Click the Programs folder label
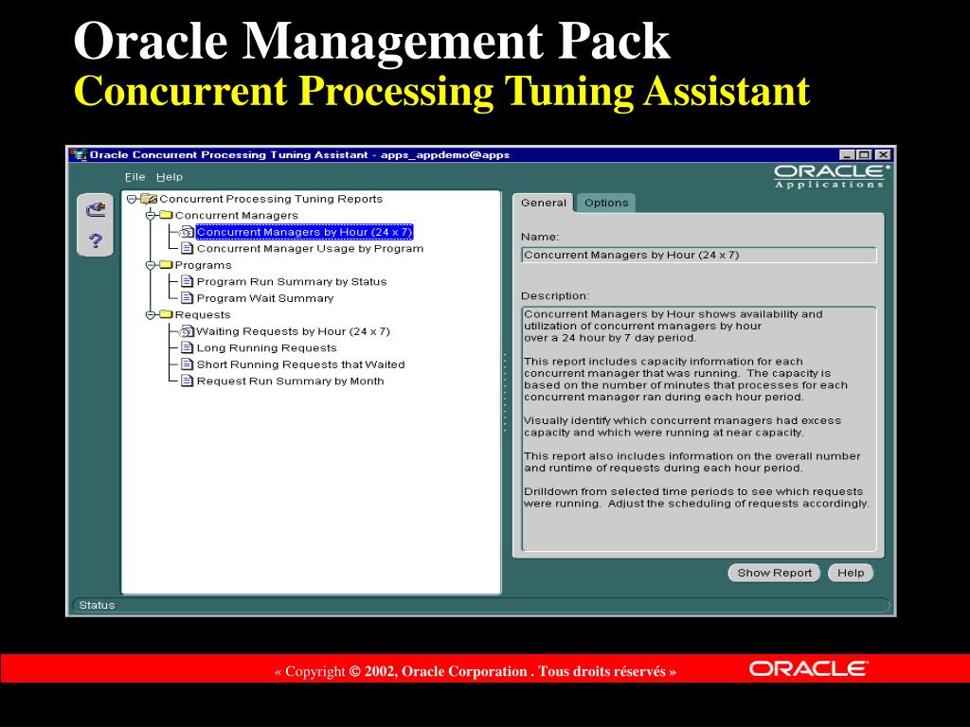Viewport: 970px width, 727px height. tap(203, 265)
